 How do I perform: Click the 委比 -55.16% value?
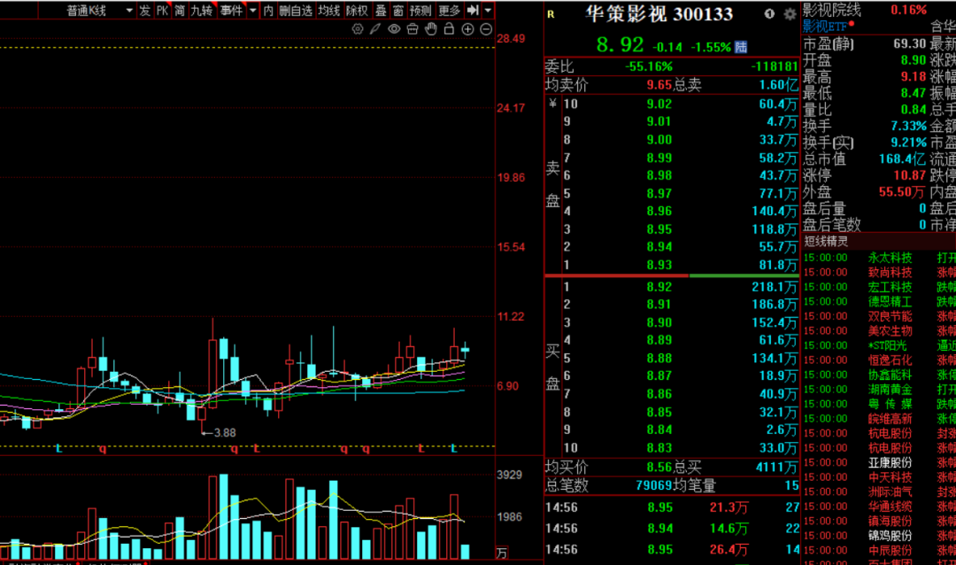point(649,66)
